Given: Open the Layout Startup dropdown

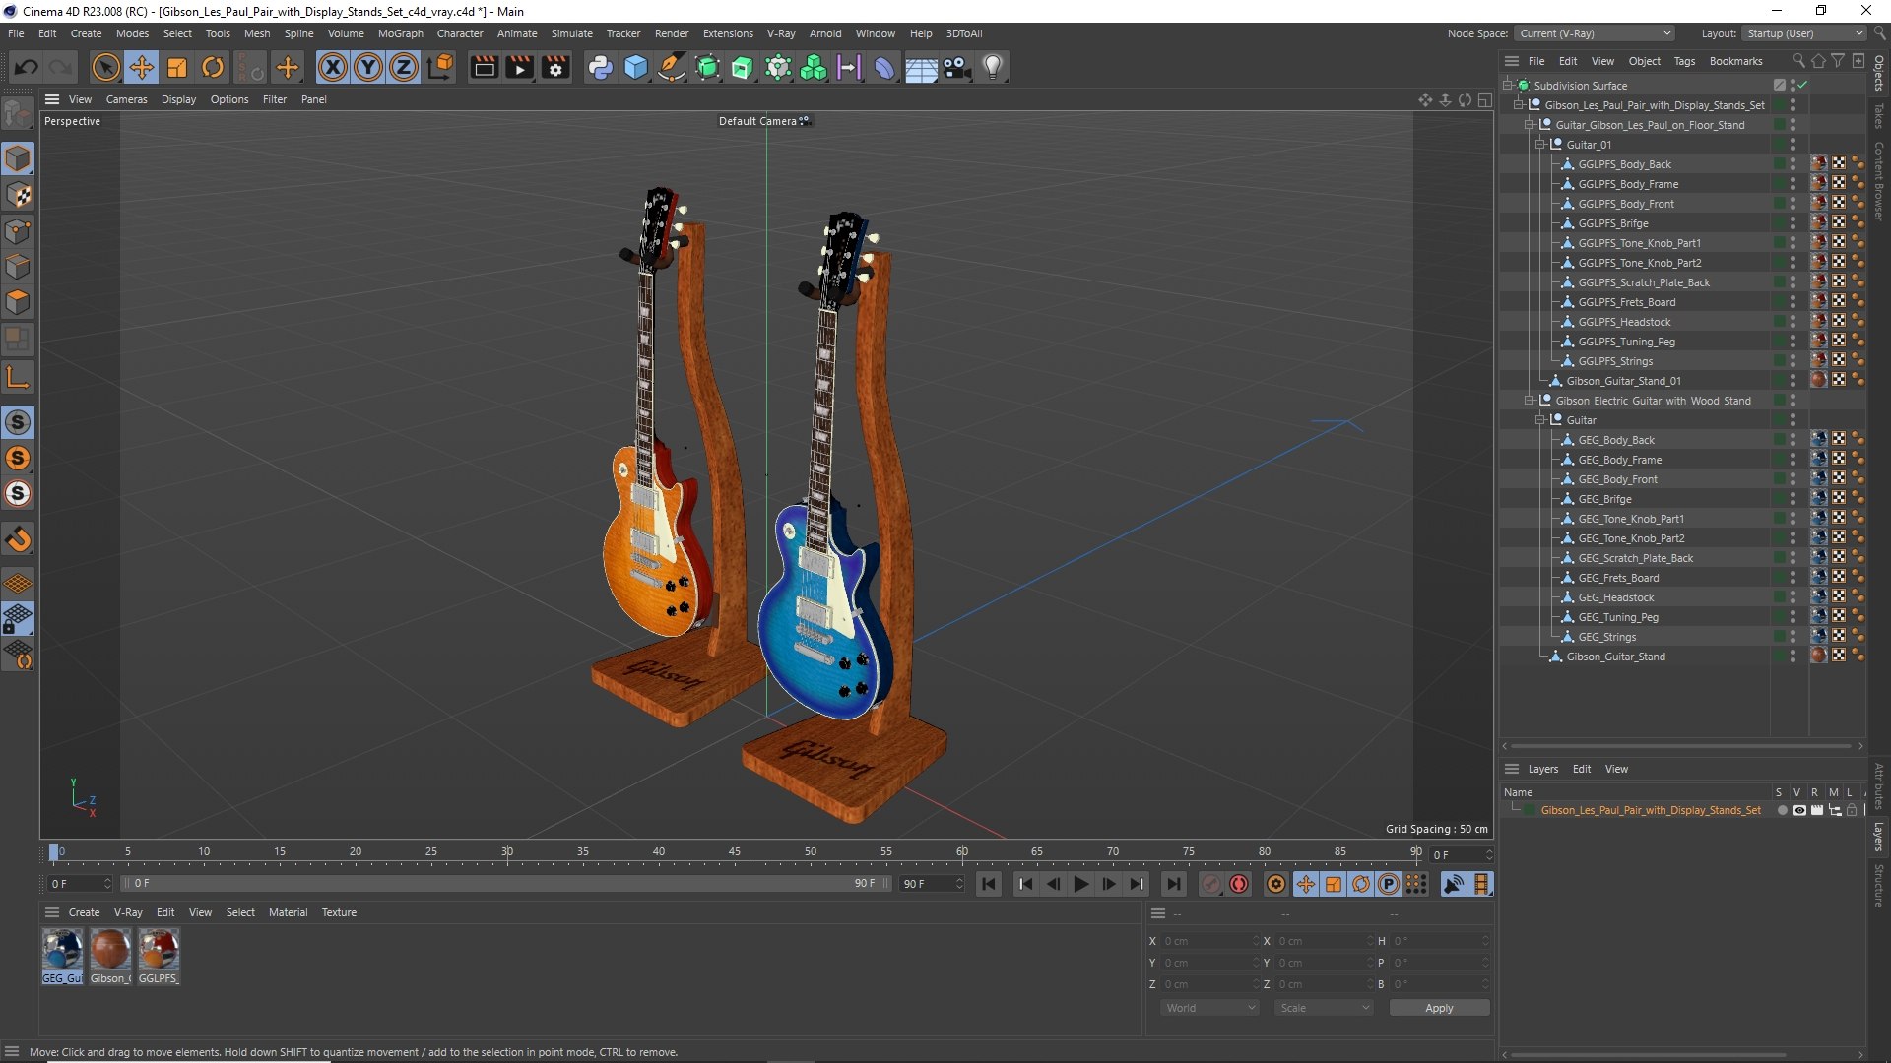Looking at the screenshot, I should (x=1804, y=33).
